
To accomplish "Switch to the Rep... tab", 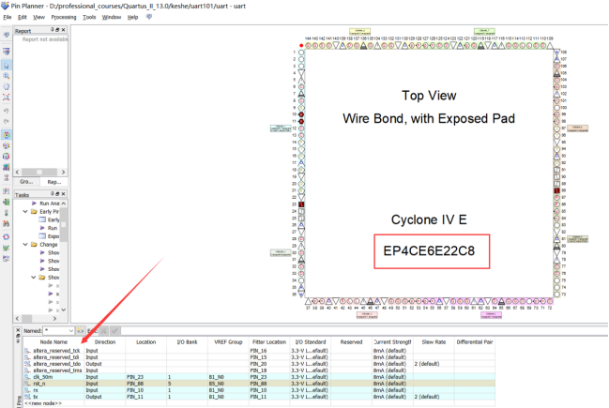I will click(x=54, y=182).
